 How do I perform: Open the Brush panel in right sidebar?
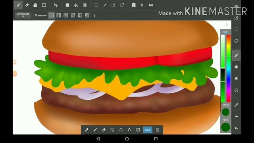tap(236, 55)
